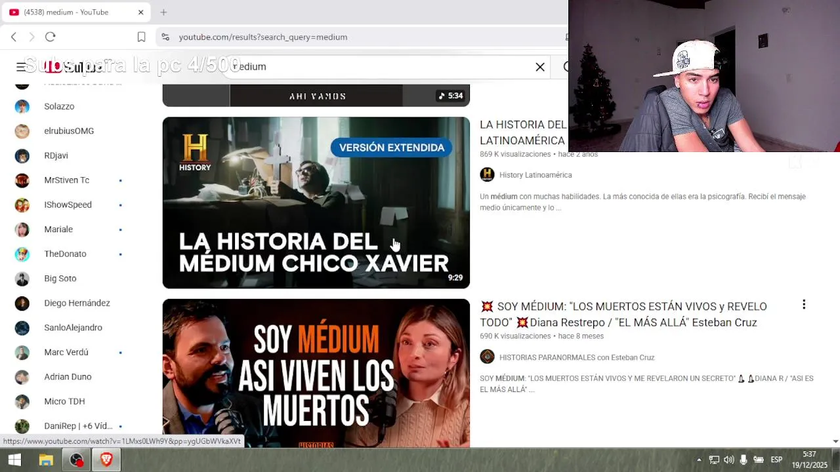Bookmark this page with the bookmark icon
840x472 pixels.
(141, 37)
